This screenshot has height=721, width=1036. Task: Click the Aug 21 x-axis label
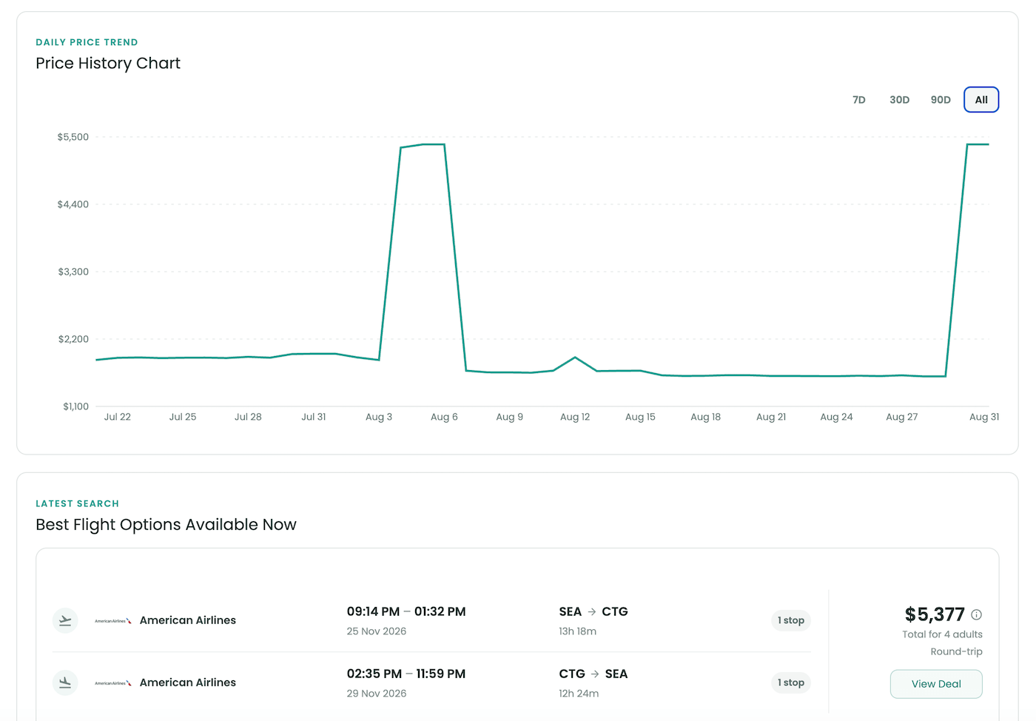[771, 417]
